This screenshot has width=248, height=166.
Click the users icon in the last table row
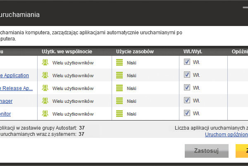tap(45, 114)
